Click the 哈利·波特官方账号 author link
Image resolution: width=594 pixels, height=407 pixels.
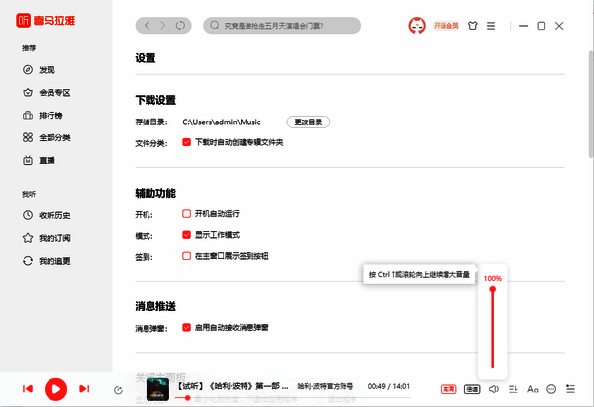(325, 386)
